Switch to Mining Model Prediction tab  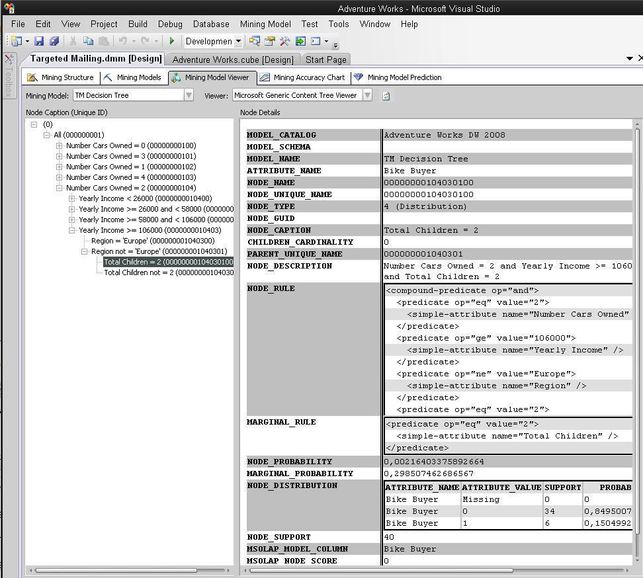point(398,77)
